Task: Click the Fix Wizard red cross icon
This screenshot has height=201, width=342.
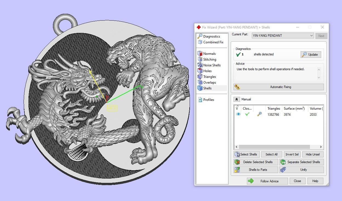Action: (x=199, y=27)
